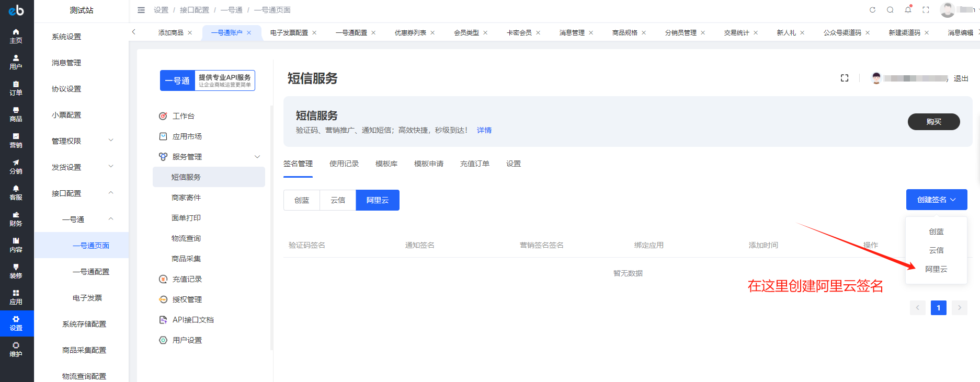Open 营销 in the left navigation

click(16, 141)
